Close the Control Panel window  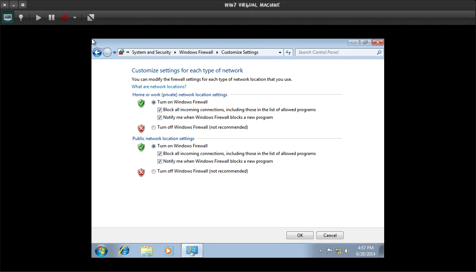378,42
